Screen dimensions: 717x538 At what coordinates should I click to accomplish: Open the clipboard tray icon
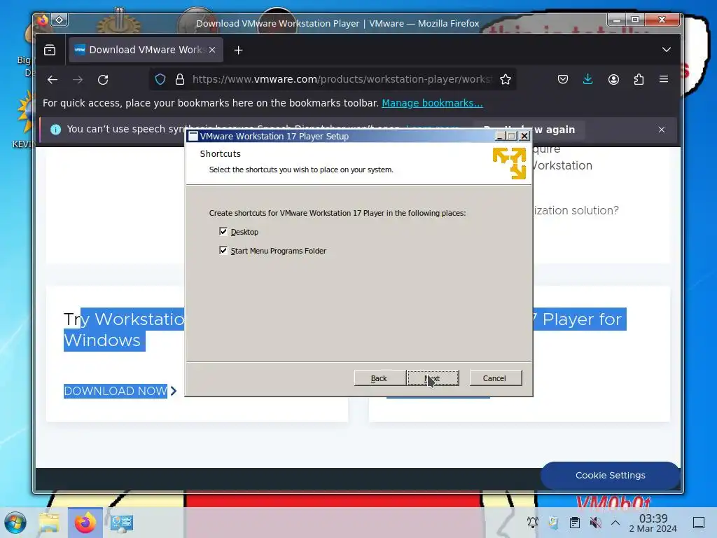(x=575, y=523)
